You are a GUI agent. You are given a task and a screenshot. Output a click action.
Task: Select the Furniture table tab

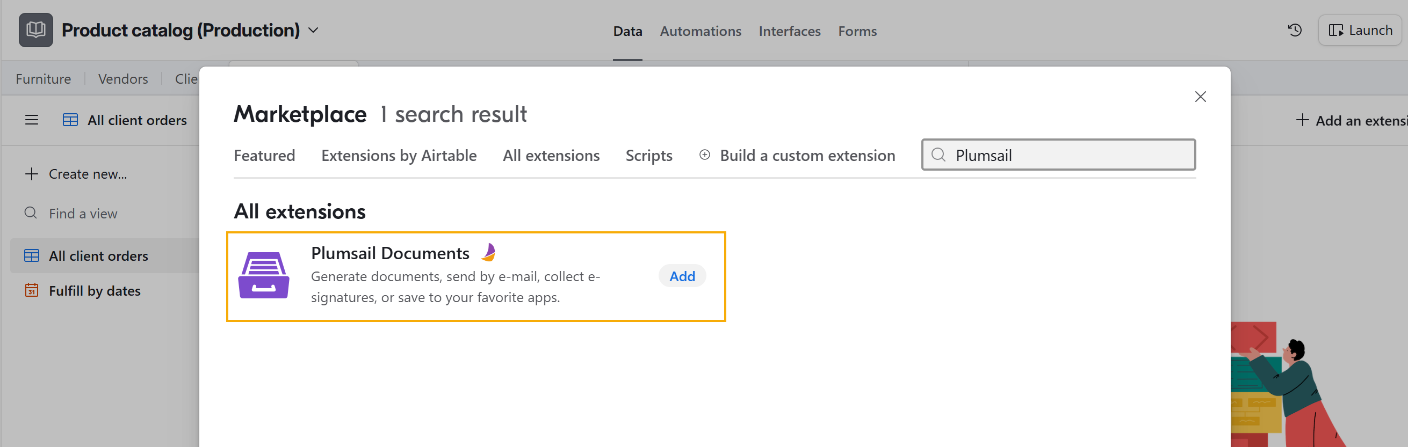pos(43,79)
